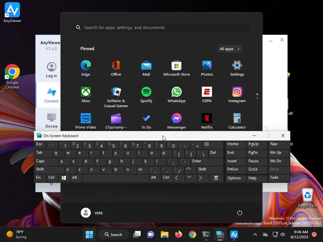The image size is (323, 242).
Task: Go to next page of pinned apps
Action: (x=257, y=98)
